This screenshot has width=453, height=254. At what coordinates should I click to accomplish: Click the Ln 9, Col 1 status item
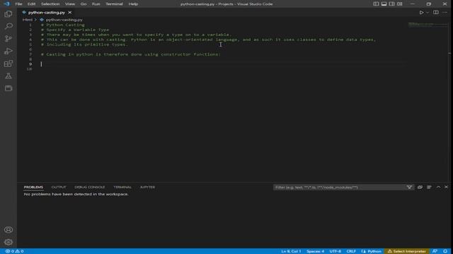click(x=291, y=251)
